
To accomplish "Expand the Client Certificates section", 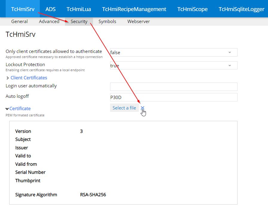I will click(27, 78).
